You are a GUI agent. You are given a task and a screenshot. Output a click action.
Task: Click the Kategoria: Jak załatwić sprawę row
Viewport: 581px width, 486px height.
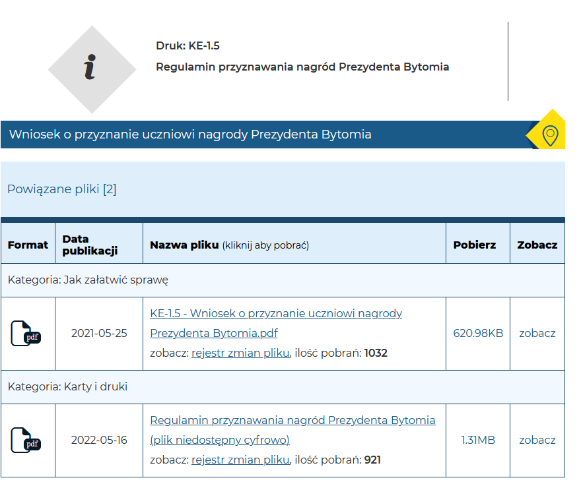[283, 280]
